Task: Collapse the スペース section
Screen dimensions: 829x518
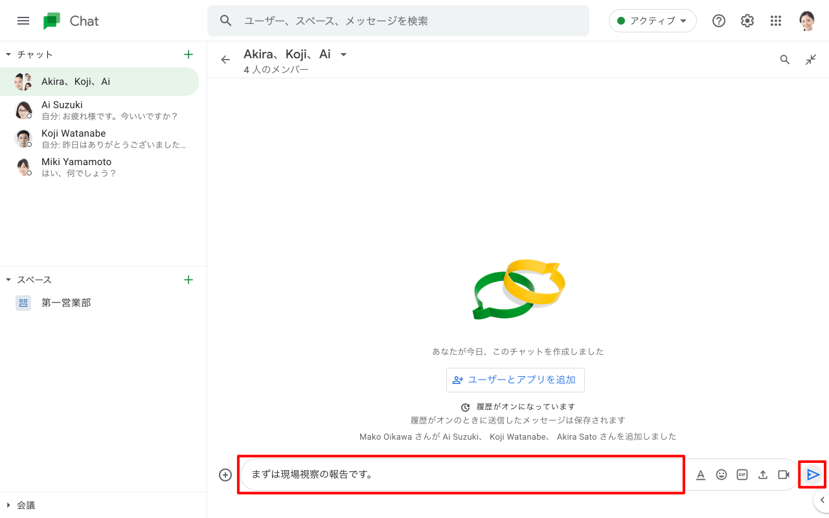Action: click(x=9, y=280)
